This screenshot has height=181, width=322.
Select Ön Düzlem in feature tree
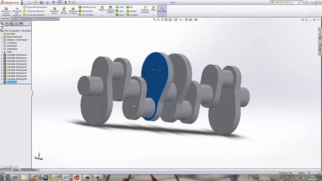point(12,43)
